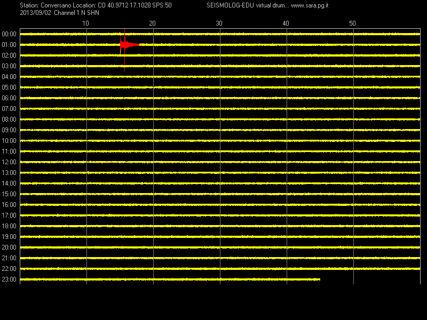This screenshot has height=320, width=427.
Task: Click the 19:00 hour label
Action: (9, 237)
